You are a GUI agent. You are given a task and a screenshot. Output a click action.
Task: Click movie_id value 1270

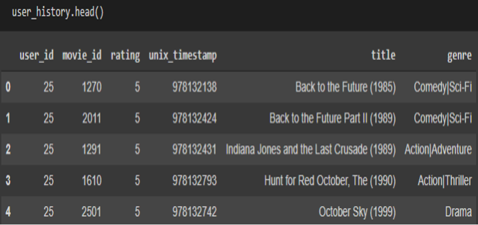point(92,87)
